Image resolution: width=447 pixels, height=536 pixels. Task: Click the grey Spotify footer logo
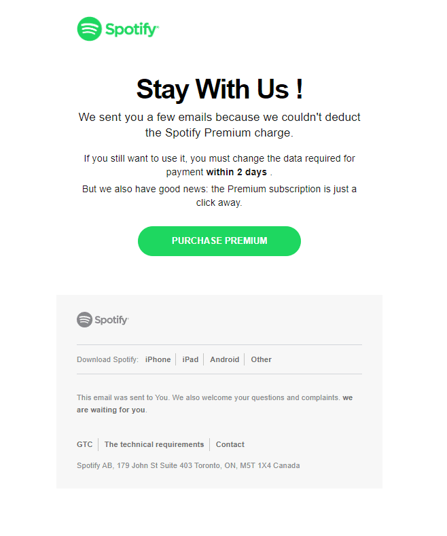point(103,319)
